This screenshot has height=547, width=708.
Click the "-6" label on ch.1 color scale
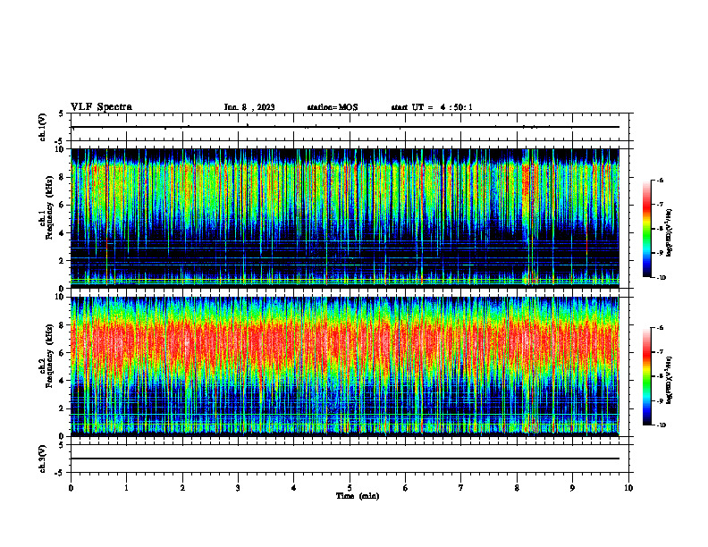point(660,180)
